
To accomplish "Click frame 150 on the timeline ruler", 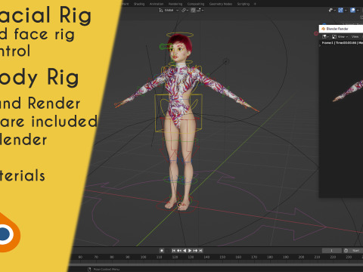I will pos(222,257).
